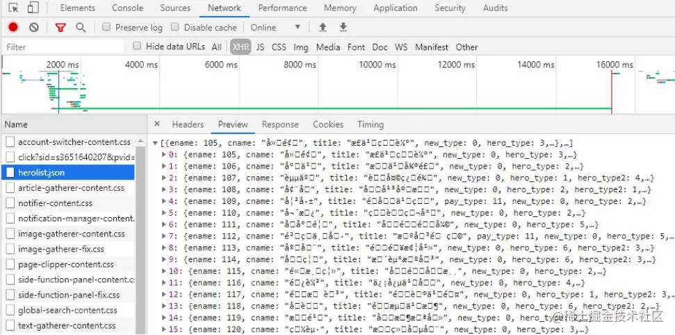Select notification-manager-content request
Viewport: 675px width, 335px height.
coord(67,218)
